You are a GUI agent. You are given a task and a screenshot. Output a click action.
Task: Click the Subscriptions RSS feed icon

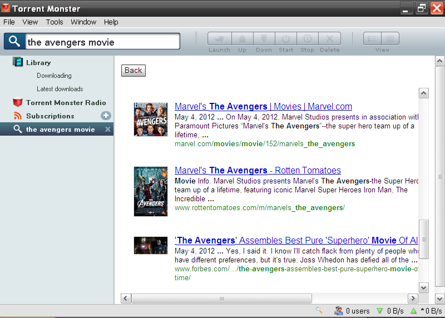tap(18, 116)
